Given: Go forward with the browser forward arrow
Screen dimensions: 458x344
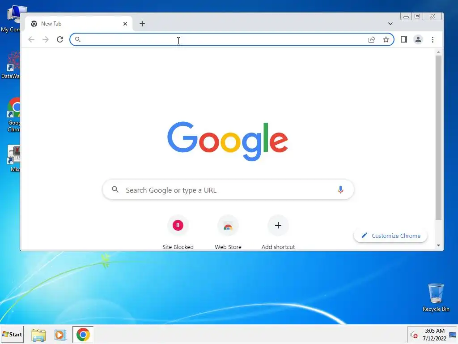Looking at the screenshot, I should click(46, 39).
